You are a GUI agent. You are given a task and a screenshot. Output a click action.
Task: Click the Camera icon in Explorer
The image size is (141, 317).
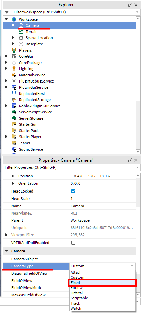click(x=21, y=25)
